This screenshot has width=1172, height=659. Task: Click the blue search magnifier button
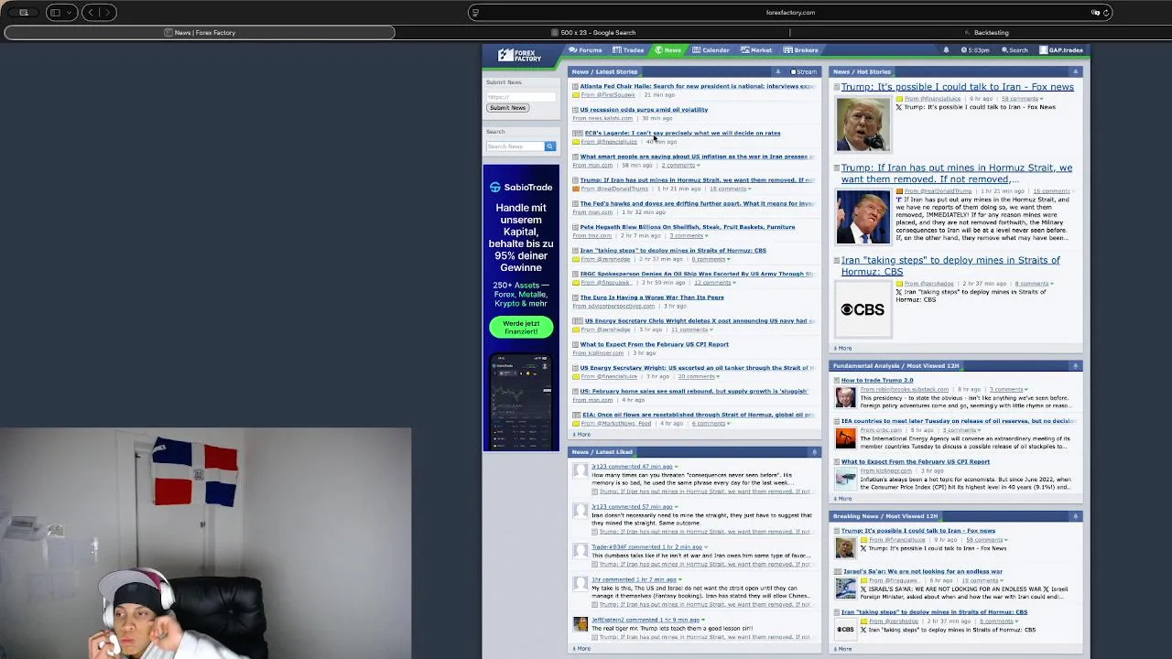tap(549, 146)
